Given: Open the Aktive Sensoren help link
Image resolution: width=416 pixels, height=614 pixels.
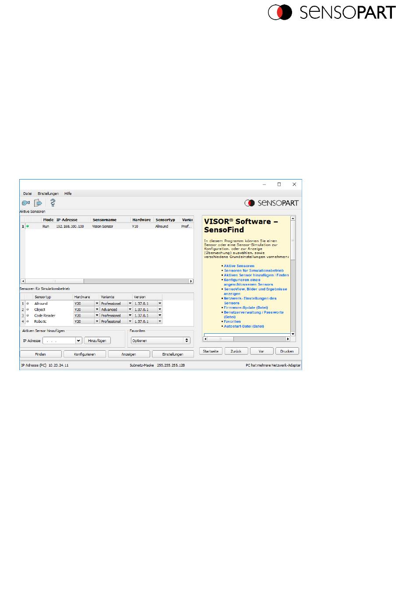Looking at the screenshot, I should click(x=239, y=266).
